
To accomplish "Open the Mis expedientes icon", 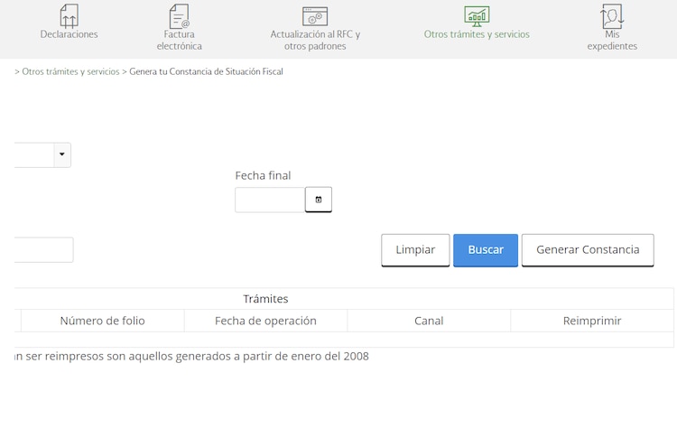I will 612,16.
